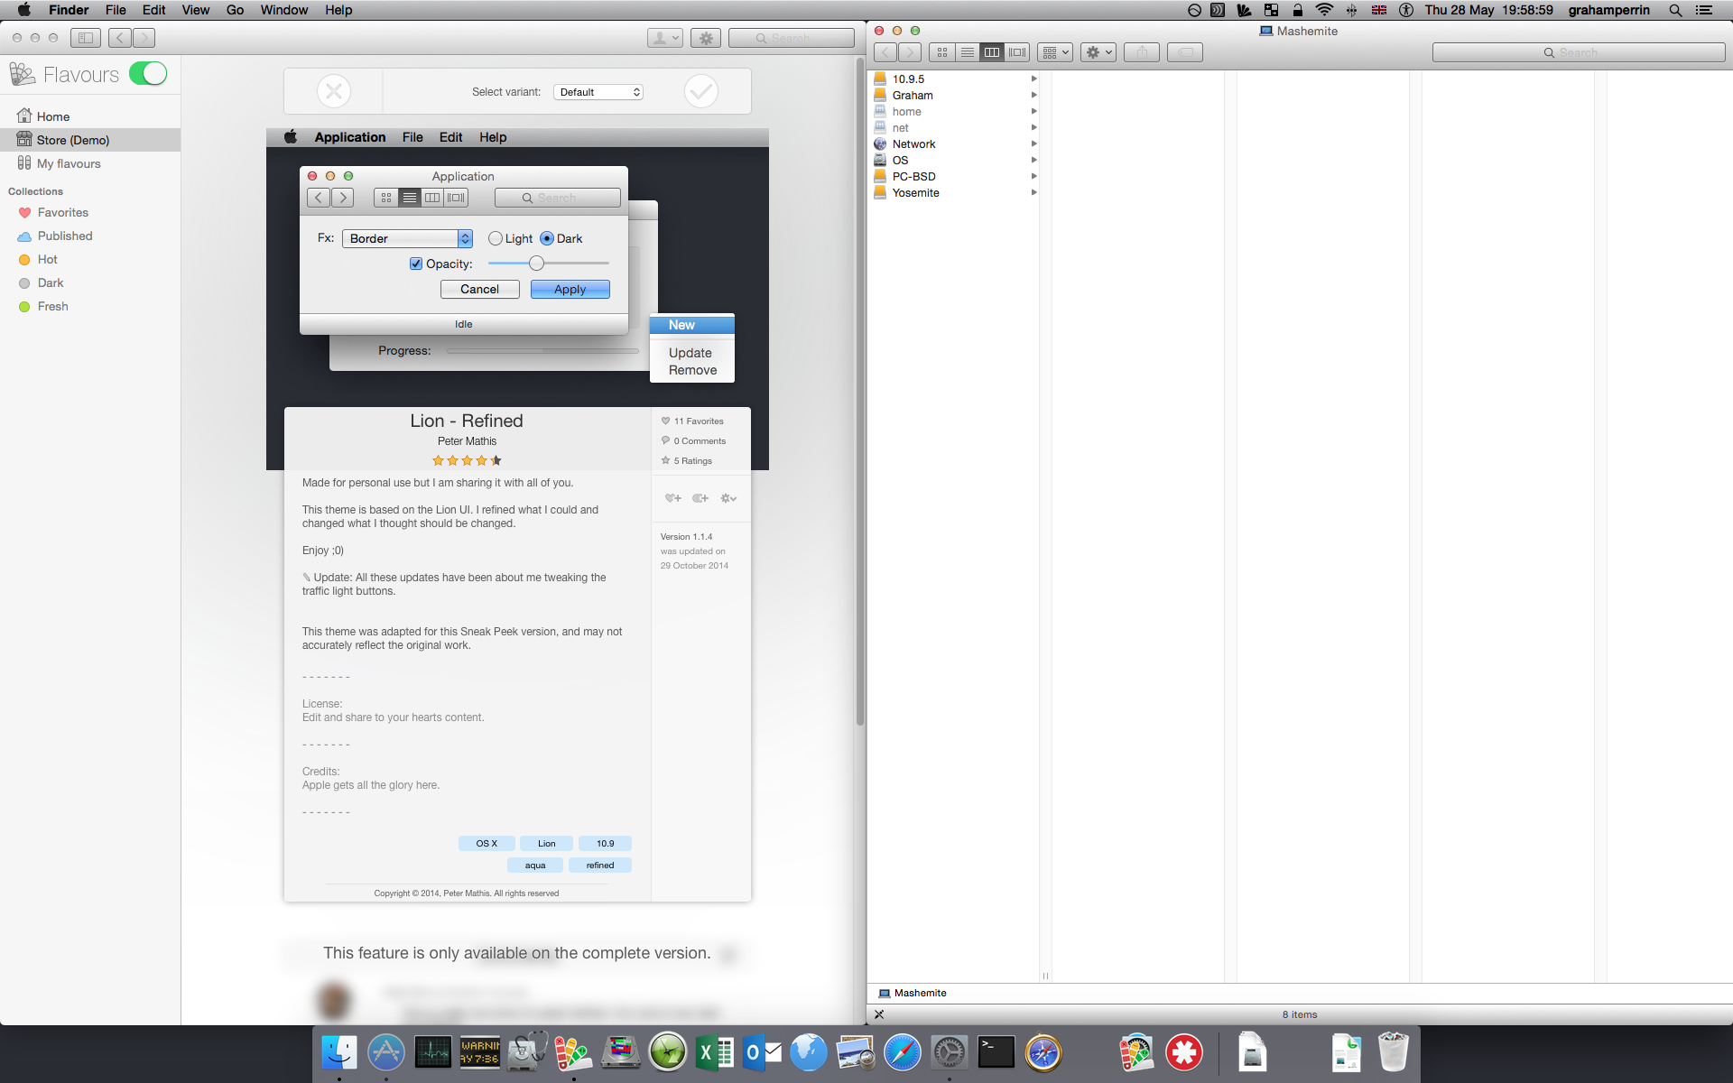Open the gear settings in the Flavours toolbar
This screenshot has height=1083, width=1733.
(x=706, y=38)
